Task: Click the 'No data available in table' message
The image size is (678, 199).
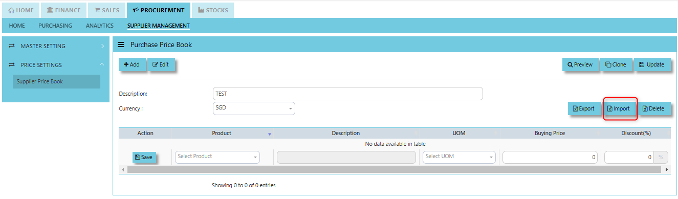Action: click(395, 144)
